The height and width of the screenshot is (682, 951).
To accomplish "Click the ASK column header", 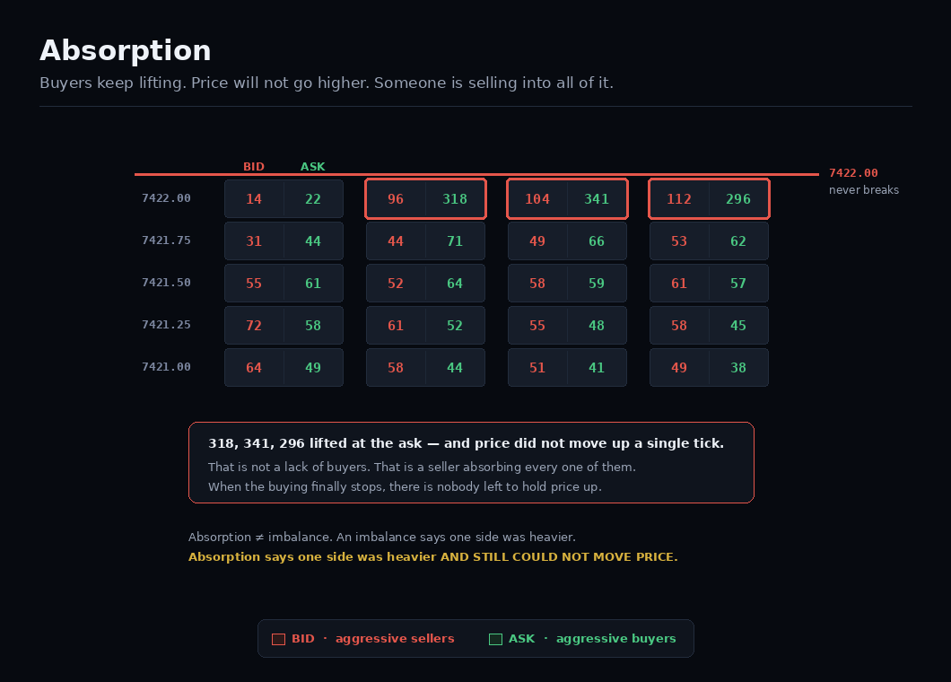I will [x=313, y=166].
